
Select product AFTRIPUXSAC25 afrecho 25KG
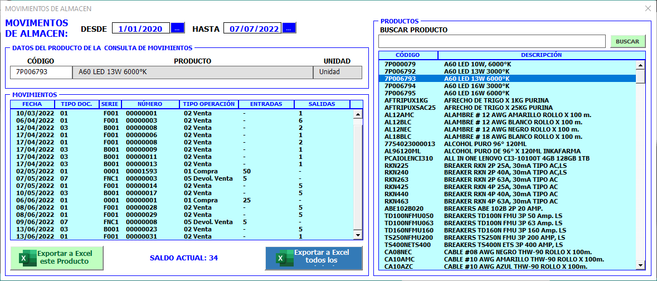[x=508, y=108]
